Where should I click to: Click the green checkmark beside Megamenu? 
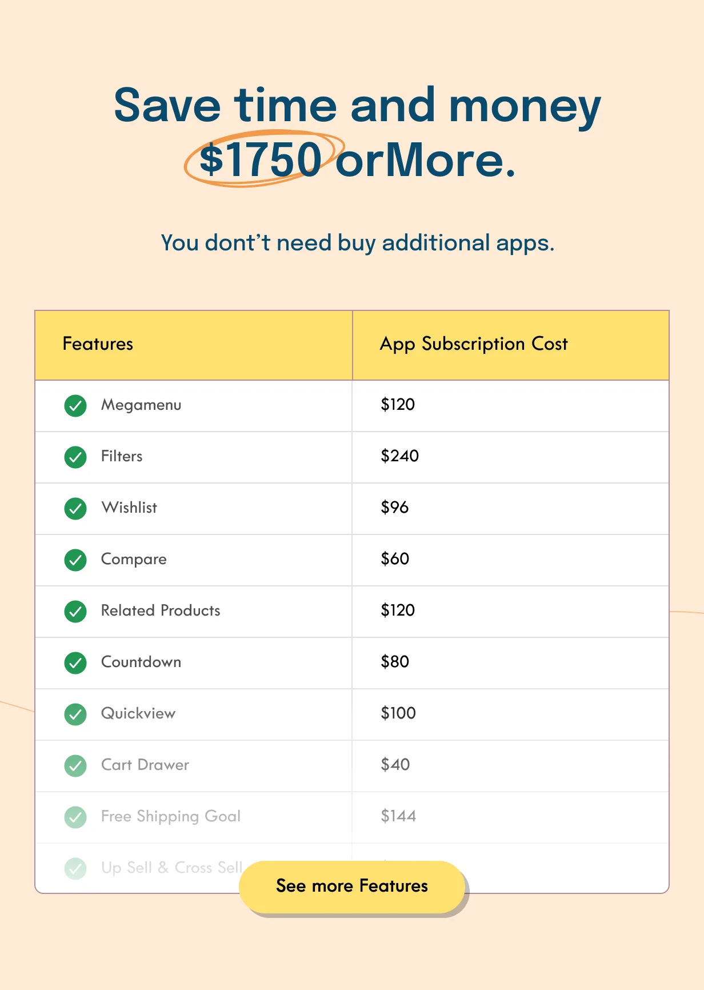tap(75, 406)
